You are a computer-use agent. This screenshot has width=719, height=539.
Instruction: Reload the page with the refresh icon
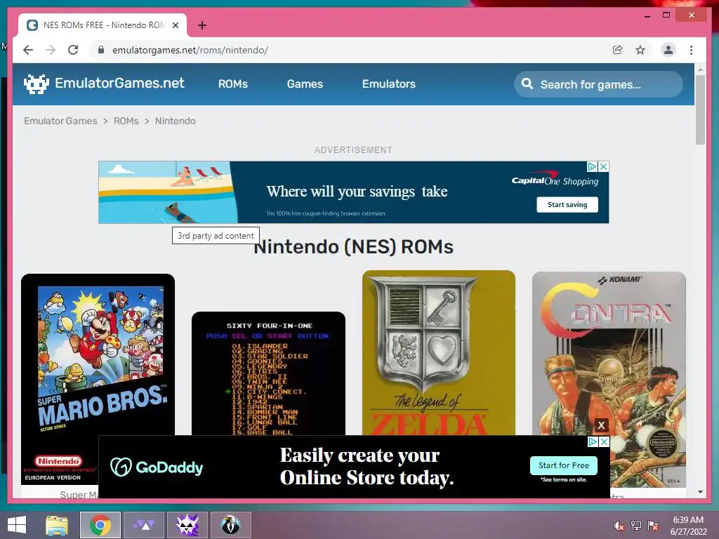(73, 50)
